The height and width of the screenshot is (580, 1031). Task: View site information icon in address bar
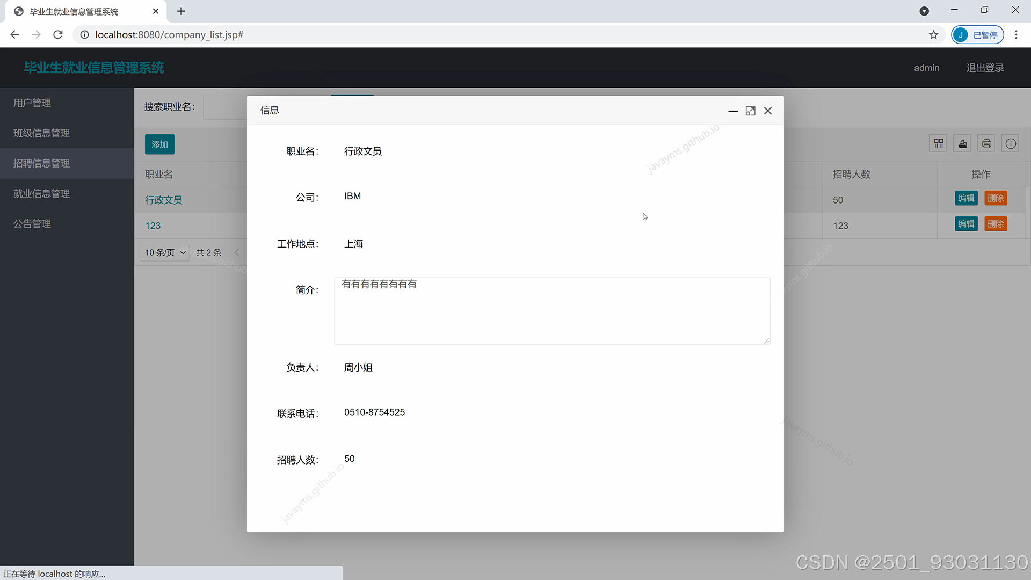click(84, 35)
